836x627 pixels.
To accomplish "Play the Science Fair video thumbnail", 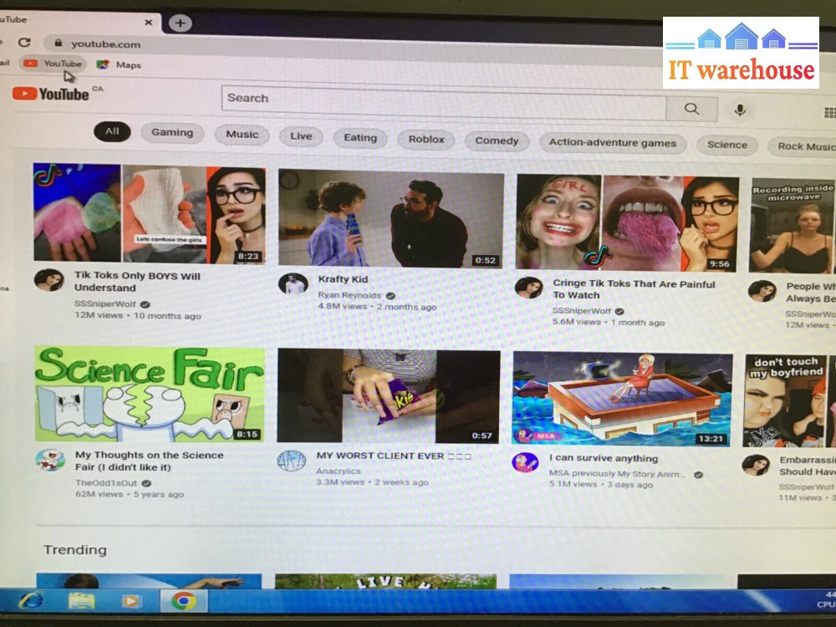I will click(150, 395).
